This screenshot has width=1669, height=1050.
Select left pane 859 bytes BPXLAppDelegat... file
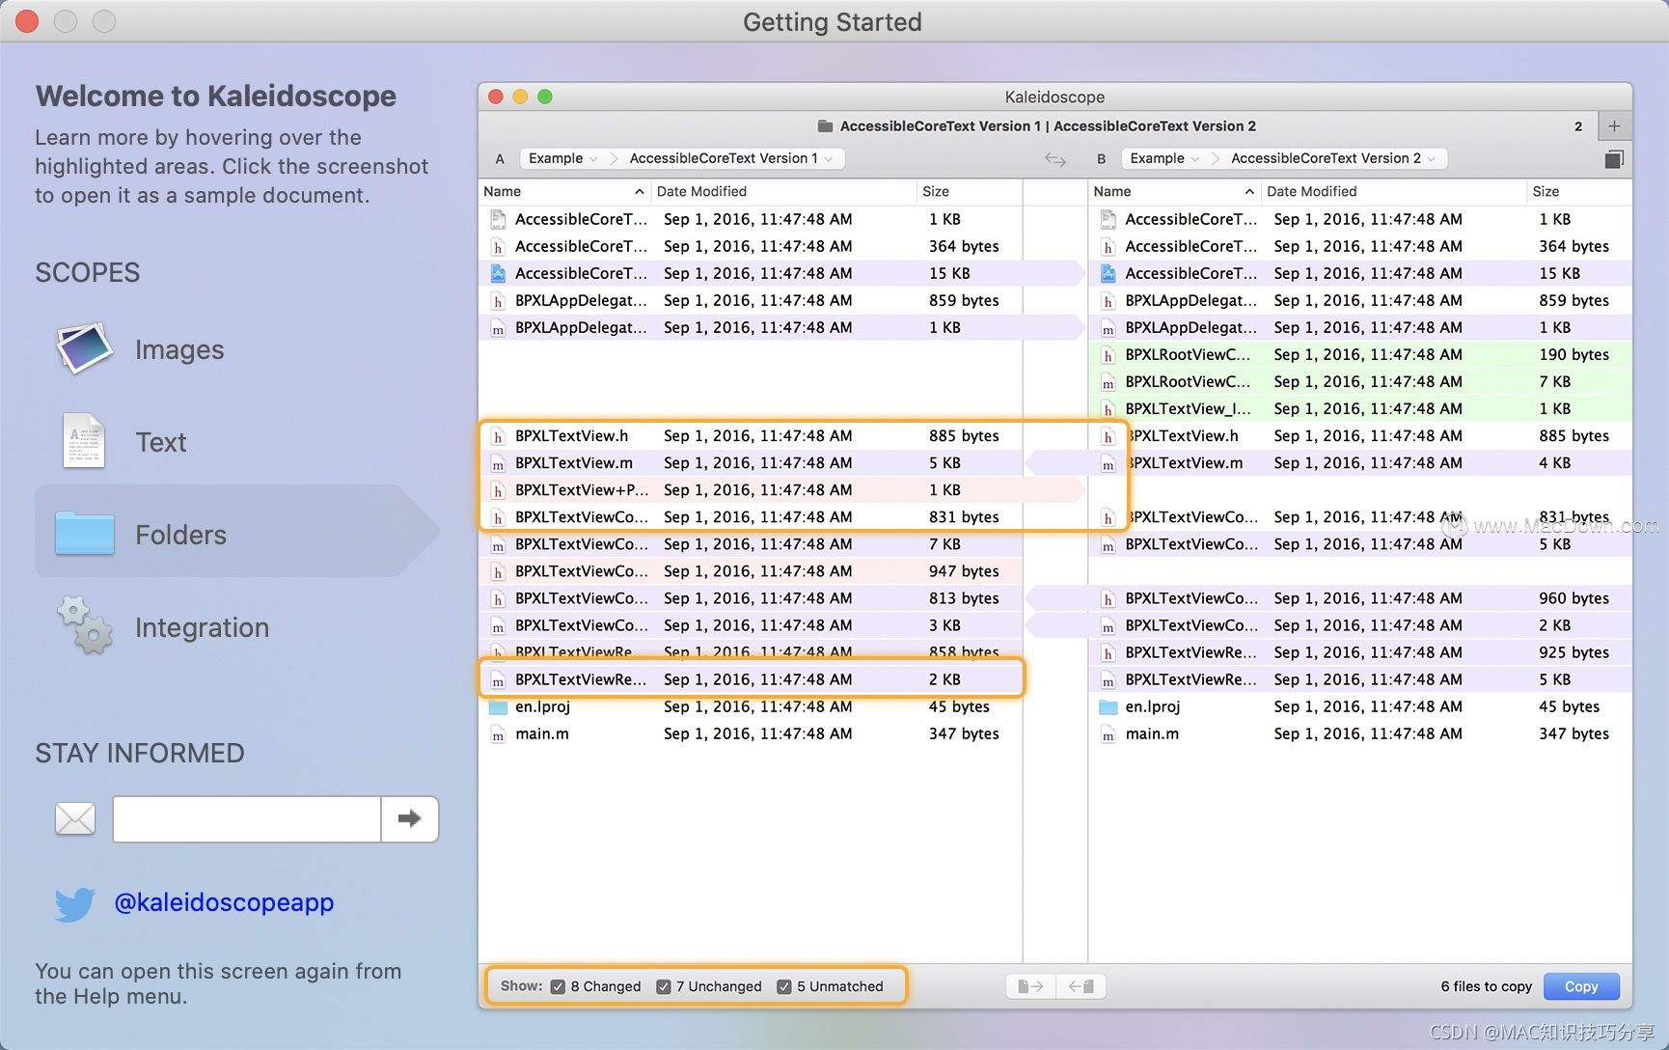(x=751, y=301)
